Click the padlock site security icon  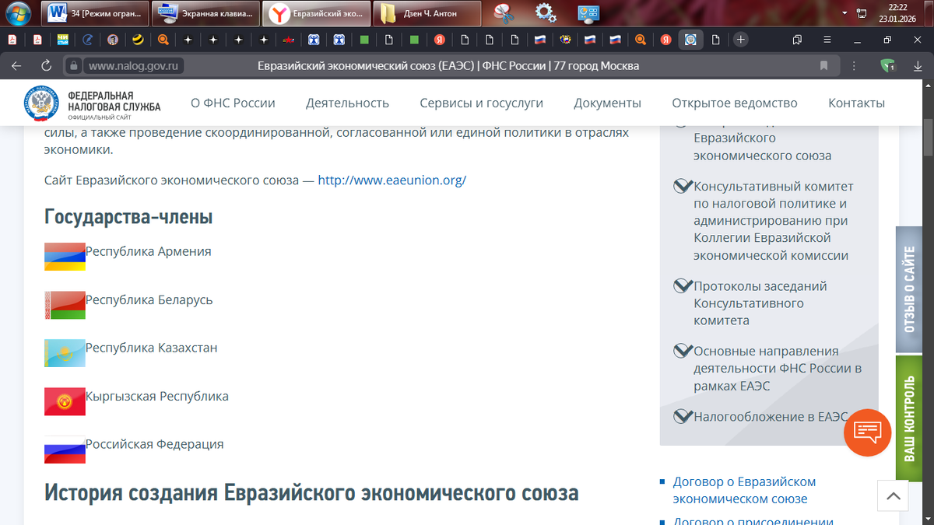coord(74,66)
